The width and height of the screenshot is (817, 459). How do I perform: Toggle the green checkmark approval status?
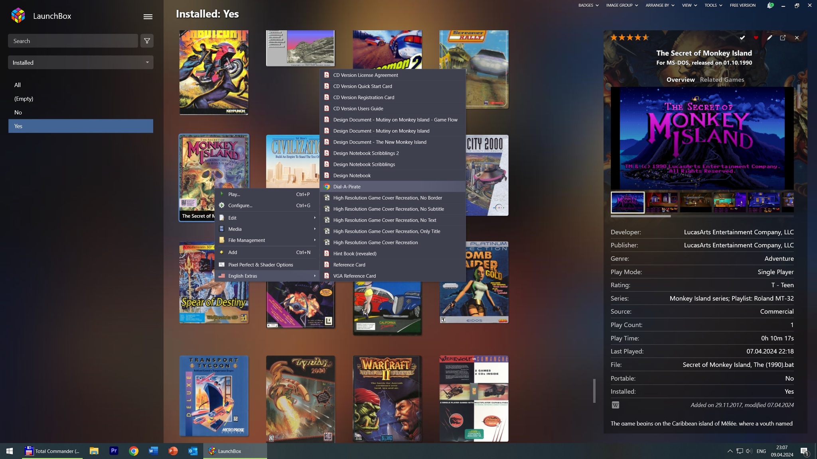point(742,37)
